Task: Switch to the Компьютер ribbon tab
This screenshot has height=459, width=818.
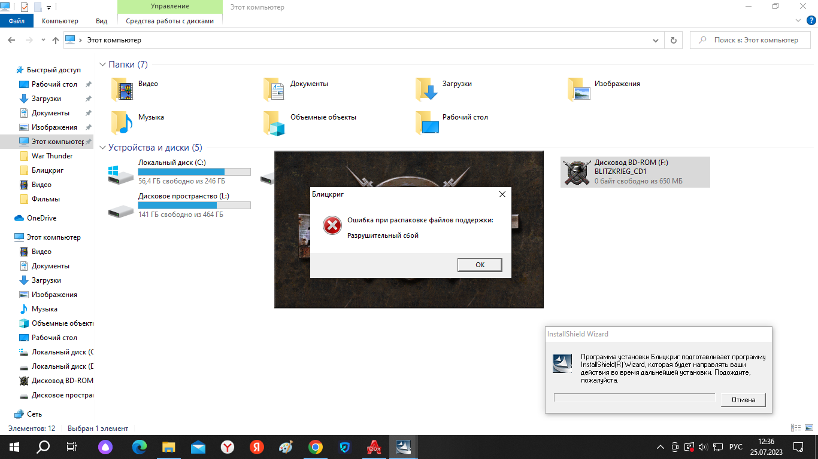Action: 60,21
